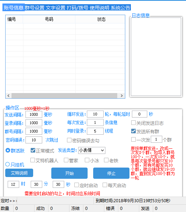Click the left scroll arrow of account list
Viewport: 186px width, 212px height.
coord(8,96)
